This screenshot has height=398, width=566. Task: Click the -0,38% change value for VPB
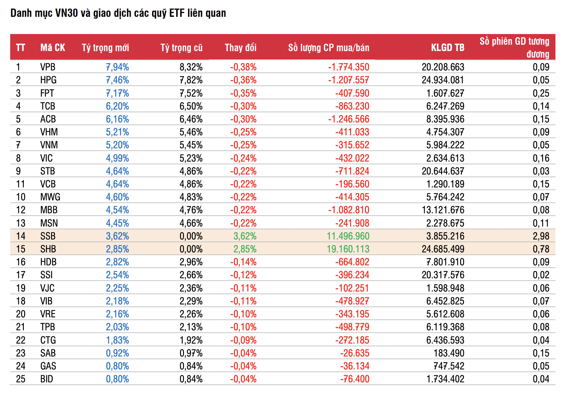244,67
